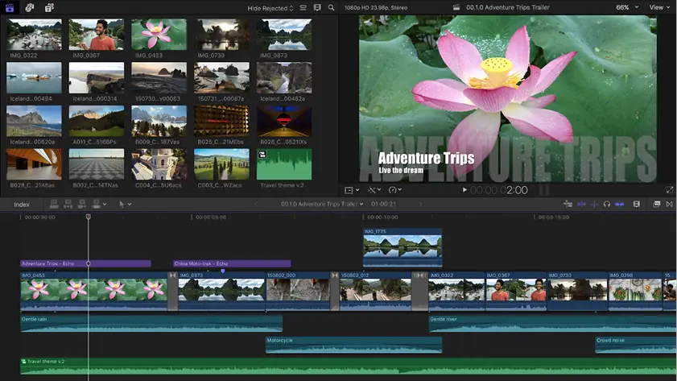
Task: Connect selected clip to primary storyline
Action: click(x=54, y=204)
